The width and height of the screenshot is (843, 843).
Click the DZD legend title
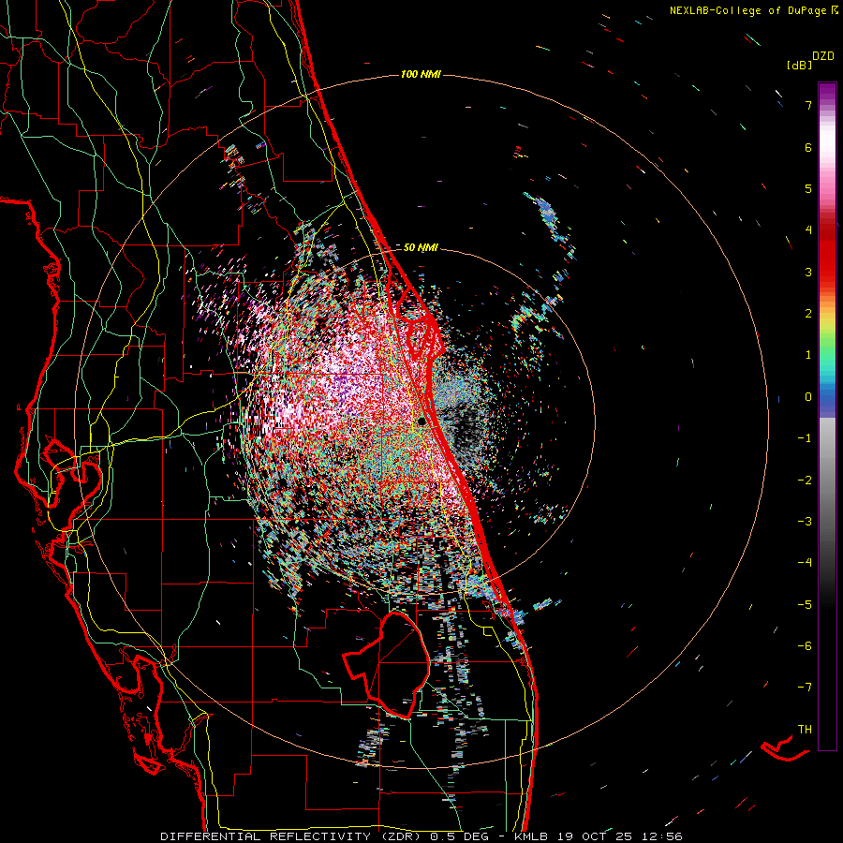(x=823, y=56)
